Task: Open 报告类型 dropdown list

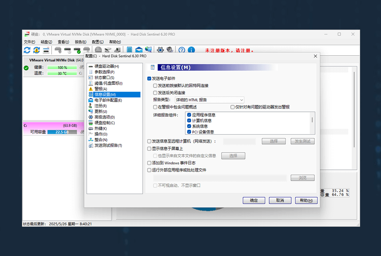Action: click(210, 100)
